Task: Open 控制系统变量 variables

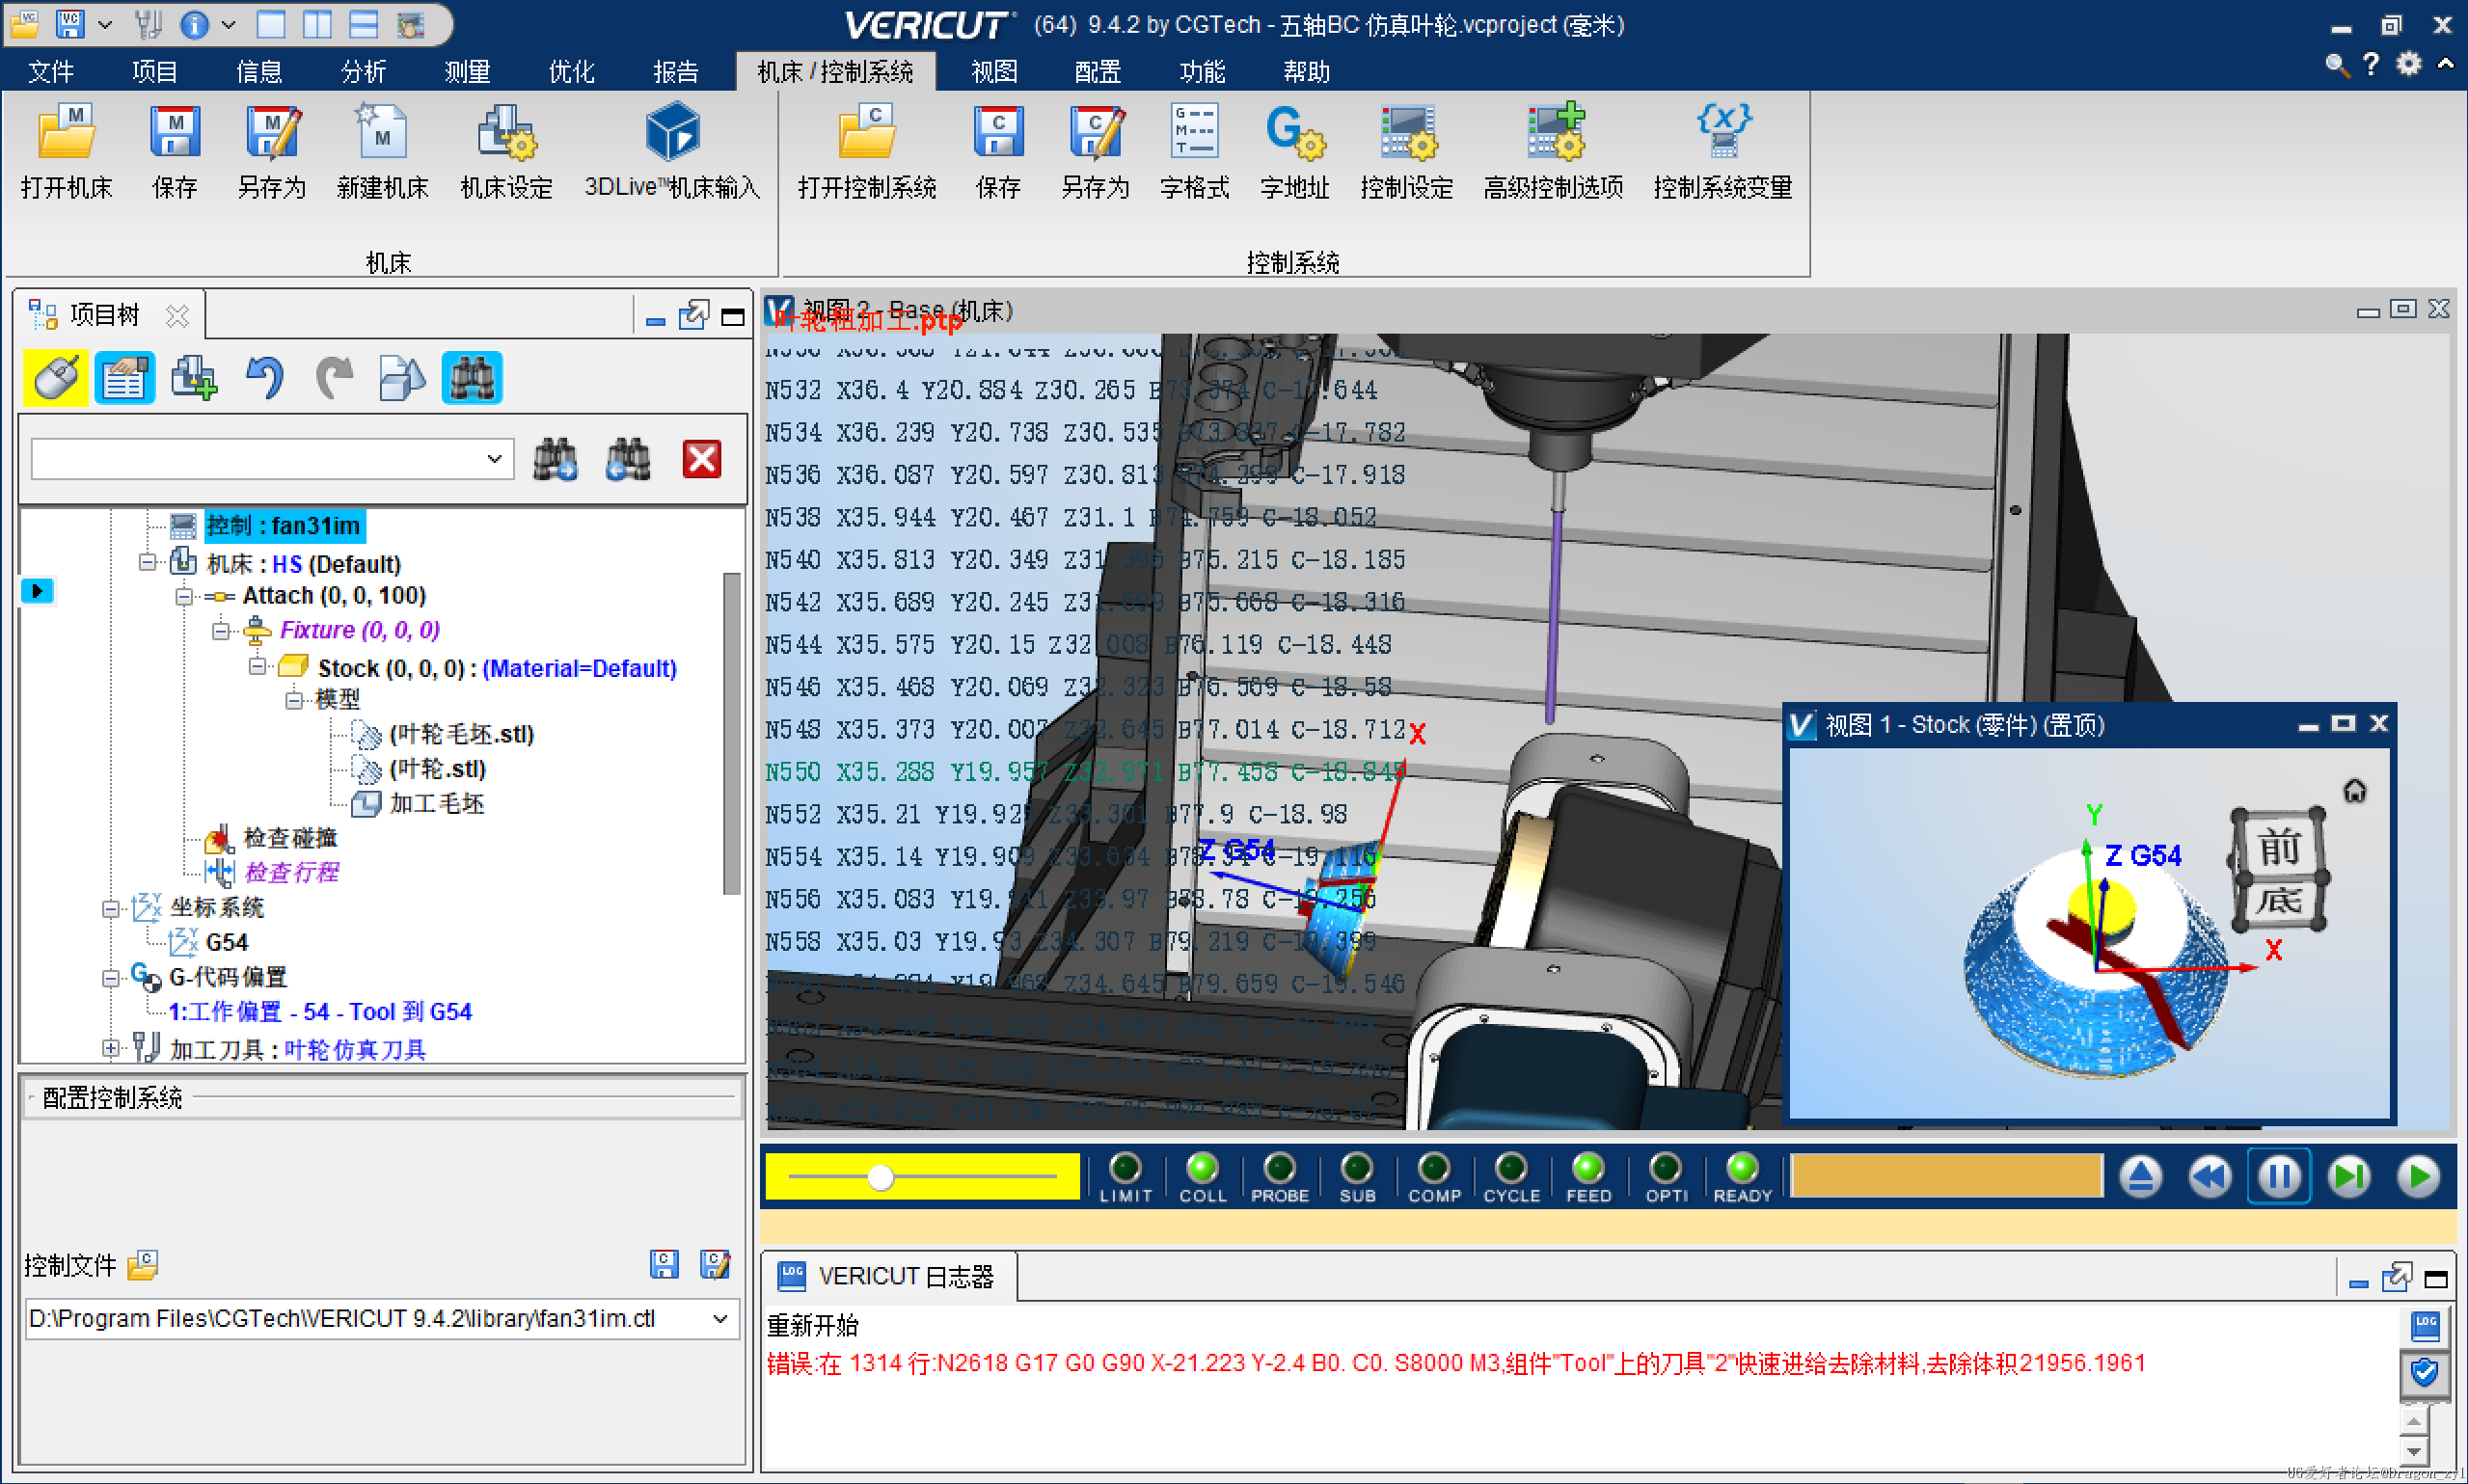Action: click(x=1723, y=150)
